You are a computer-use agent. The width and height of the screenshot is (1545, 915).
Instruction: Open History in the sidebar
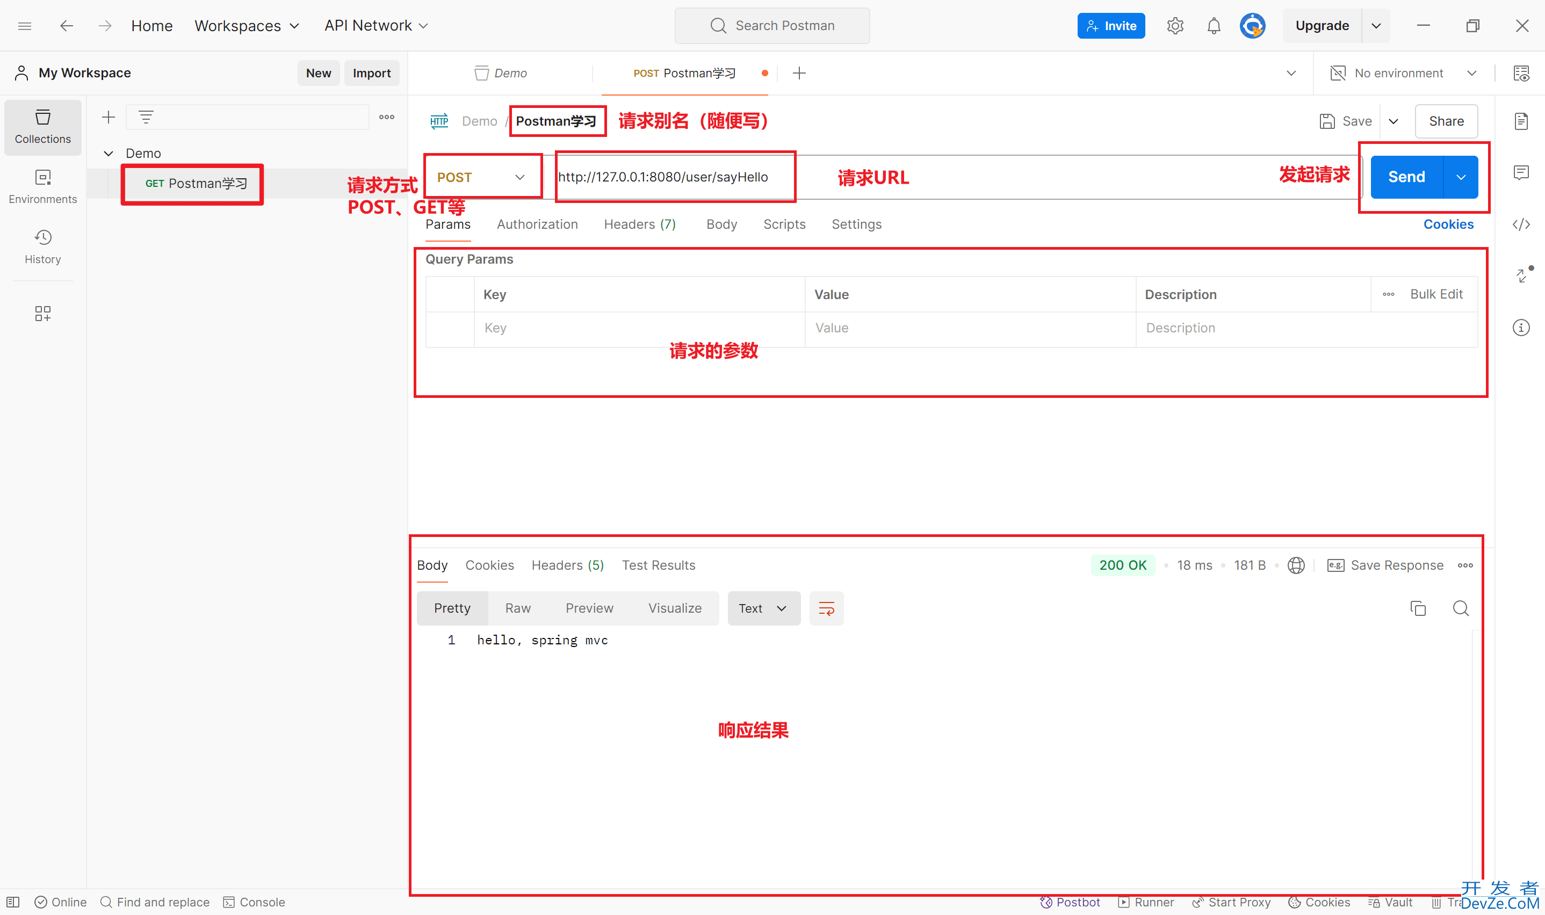tap(42, 247)
